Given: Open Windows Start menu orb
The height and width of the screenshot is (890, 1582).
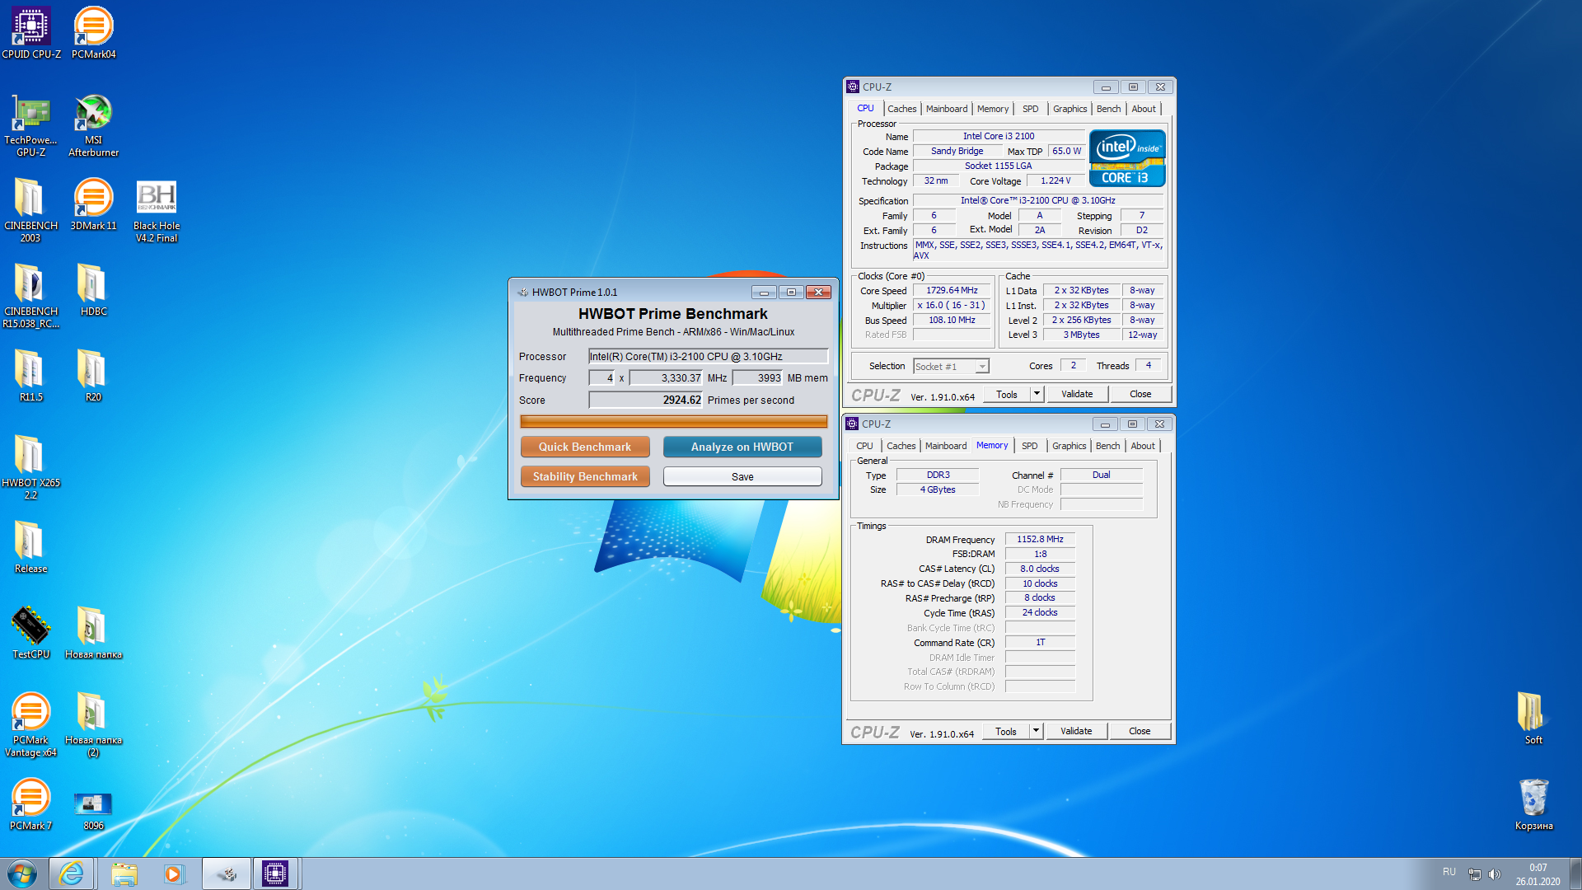Looking at the screenshot, I should [22, 874].
